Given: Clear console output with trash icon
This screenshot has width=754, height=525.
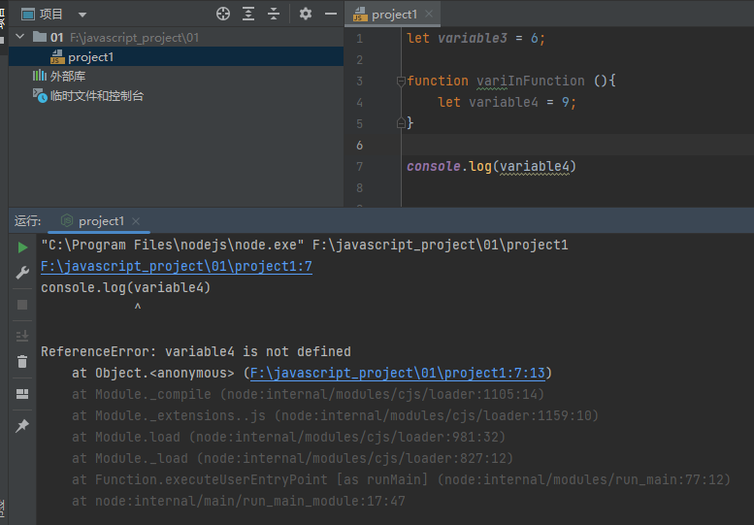Looking at the screenshot, I should (22, 361).
